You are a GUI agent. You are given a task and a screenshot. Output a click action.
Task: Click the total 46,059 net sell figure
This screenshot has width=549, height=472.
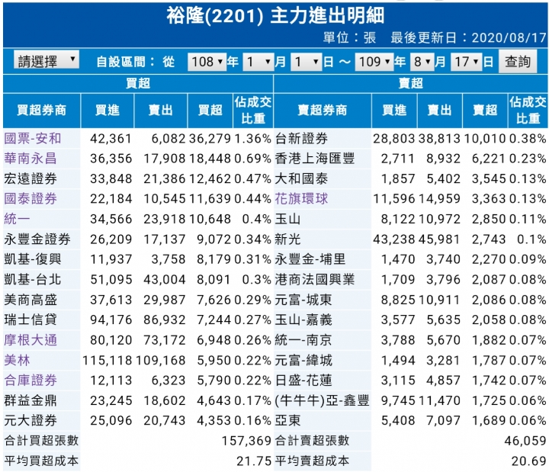pos(525,441)
